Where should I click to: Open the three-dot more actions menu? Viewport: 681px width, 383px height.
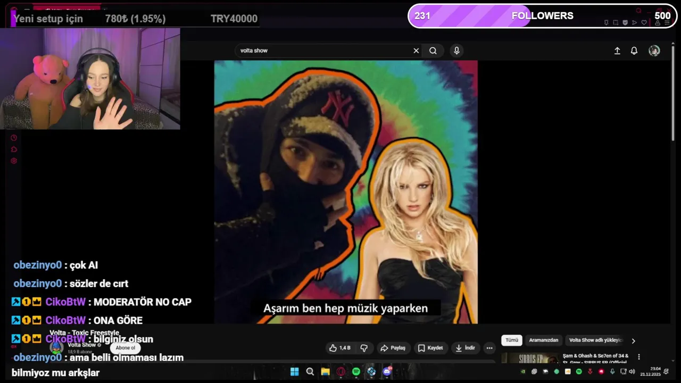tap(489, 348)
